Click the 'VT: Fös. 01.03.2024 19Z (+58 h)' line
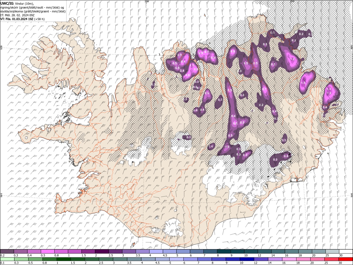This screenshot has width=353, height=265. 23,19
